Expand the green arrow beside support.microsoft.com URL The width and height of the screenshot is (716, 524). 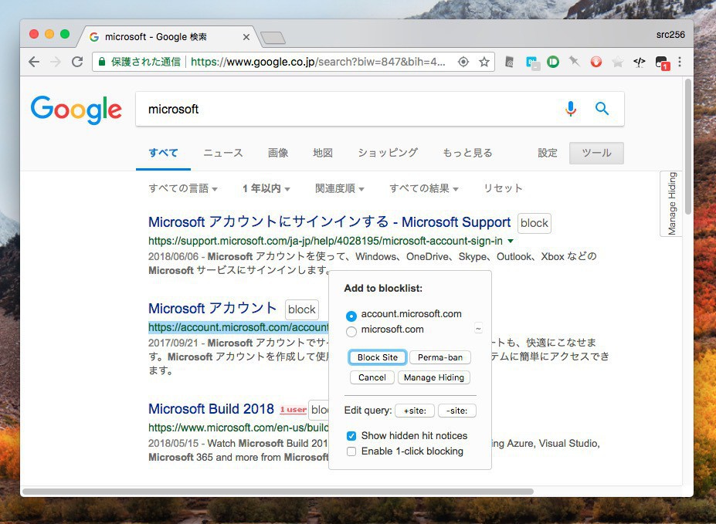coord(511,241)
